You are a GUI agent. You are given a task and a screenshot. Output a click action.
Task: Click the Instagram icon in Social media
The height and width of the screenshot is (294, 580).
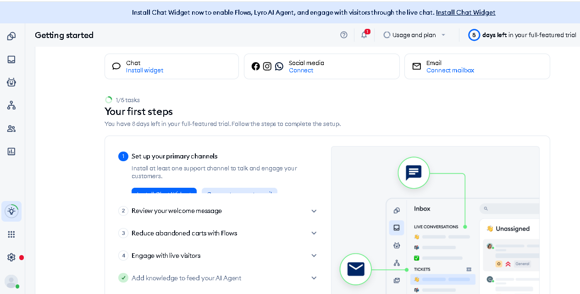tap(267, 66)
